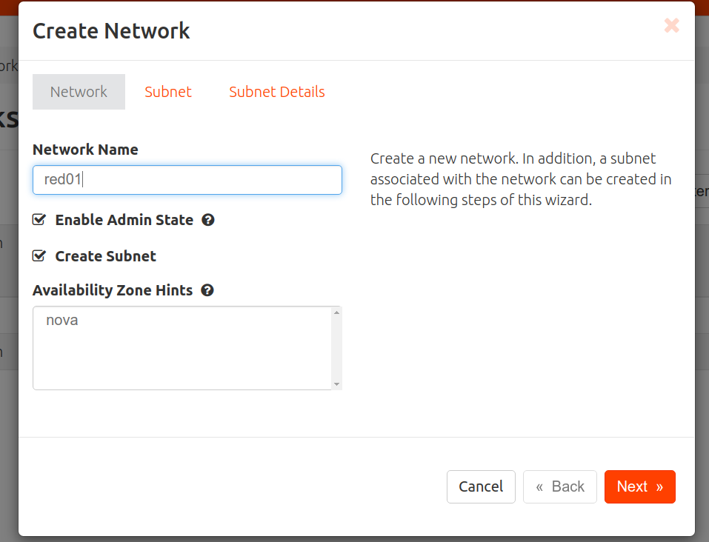709x542 pixels.
Task: Dismiss the Create Network dialog with the X
Action: point(671,25)
